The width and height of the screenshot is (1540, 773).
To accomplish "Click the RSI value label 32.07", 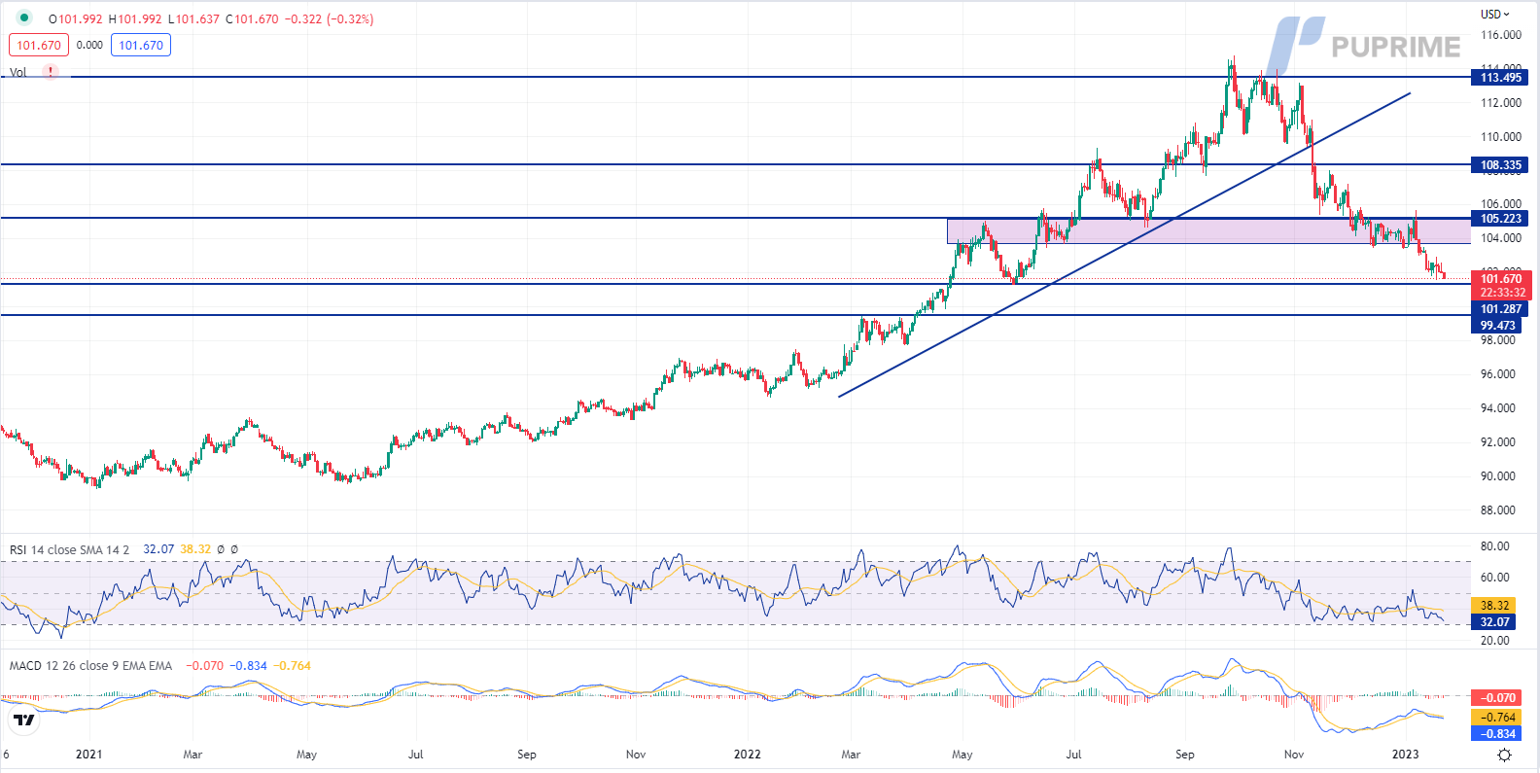I will [x=1494, y=622].
